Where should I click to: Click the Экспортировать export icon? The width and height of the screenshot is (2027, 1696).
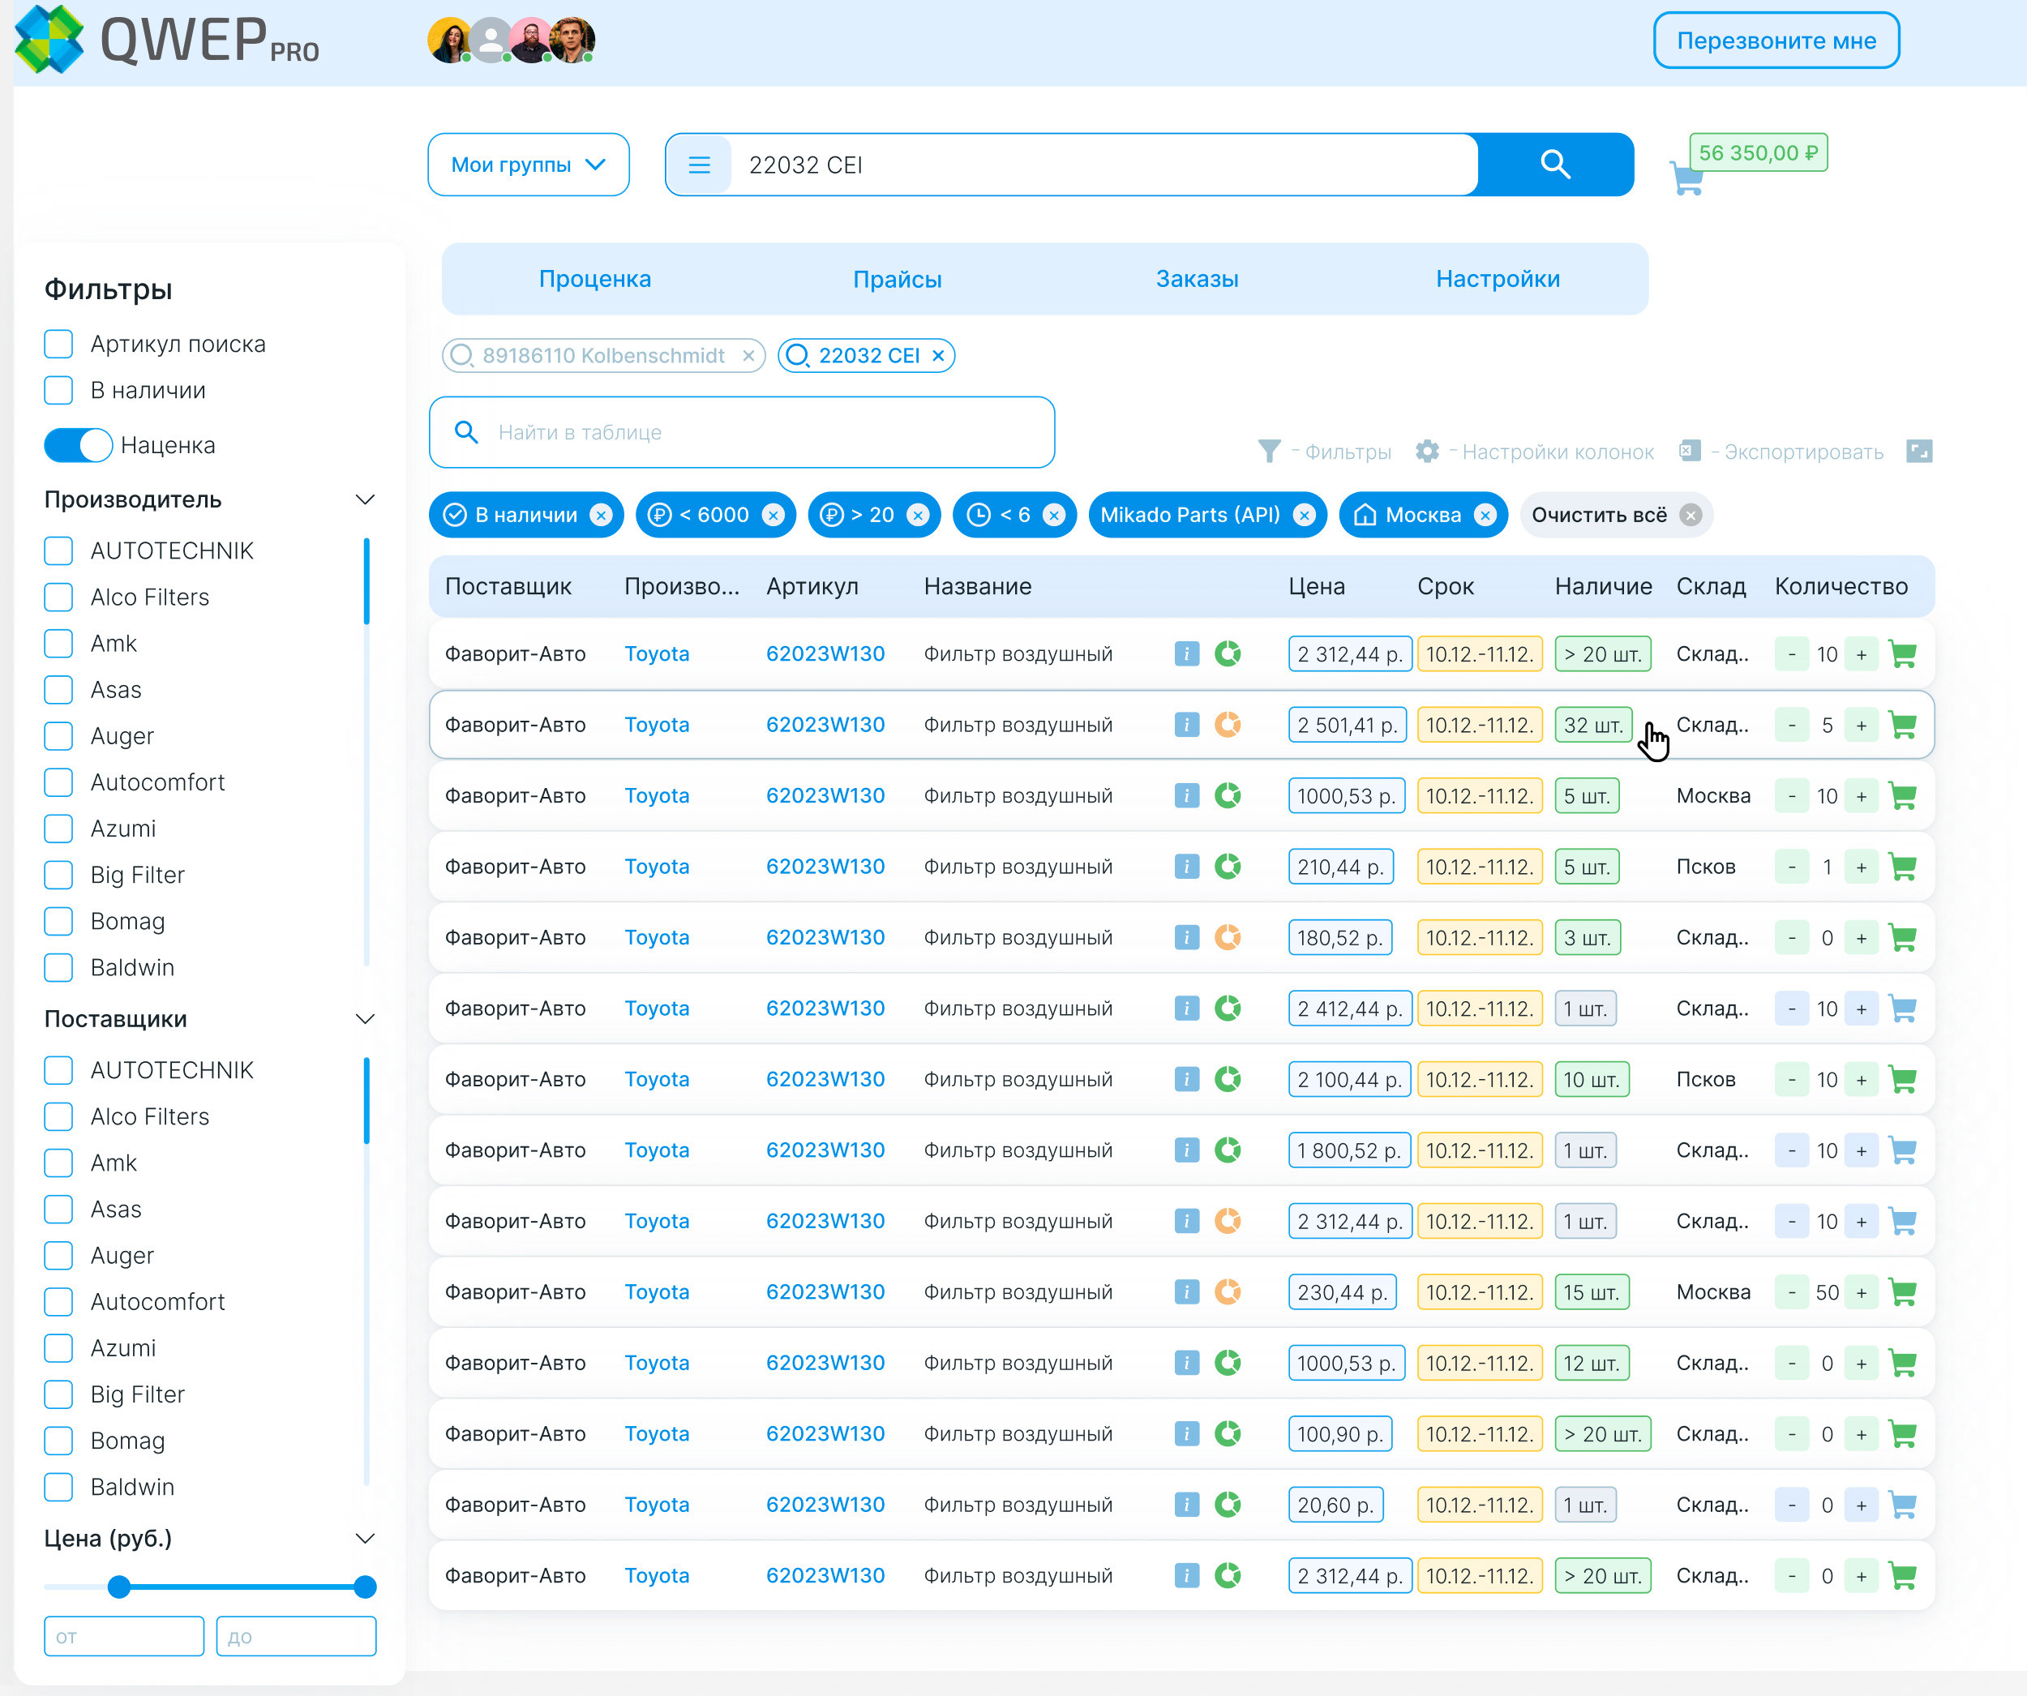click(1689, 451)
